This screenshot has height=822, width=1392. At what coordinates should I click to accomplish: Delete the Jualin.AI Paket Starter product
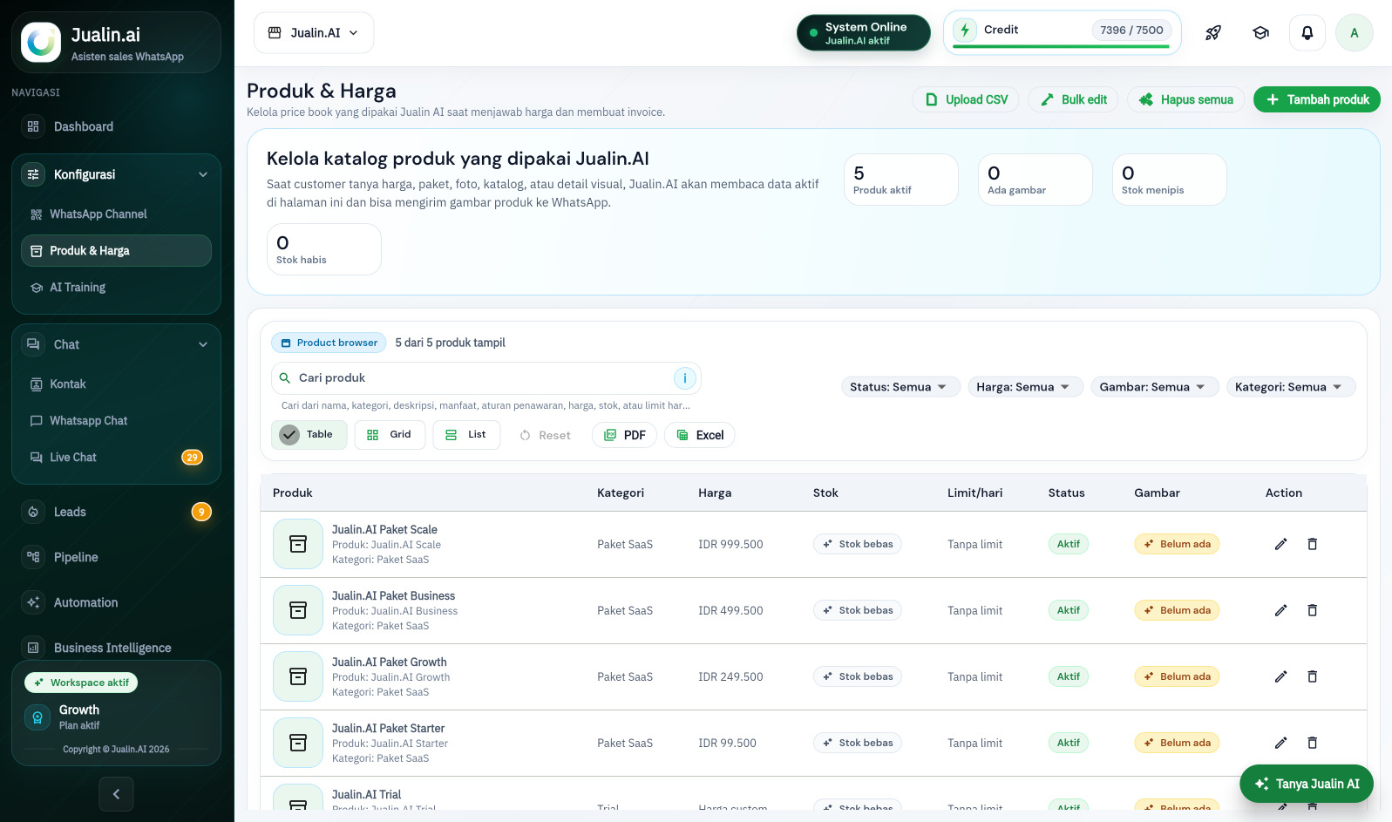tap(1312, 743)
